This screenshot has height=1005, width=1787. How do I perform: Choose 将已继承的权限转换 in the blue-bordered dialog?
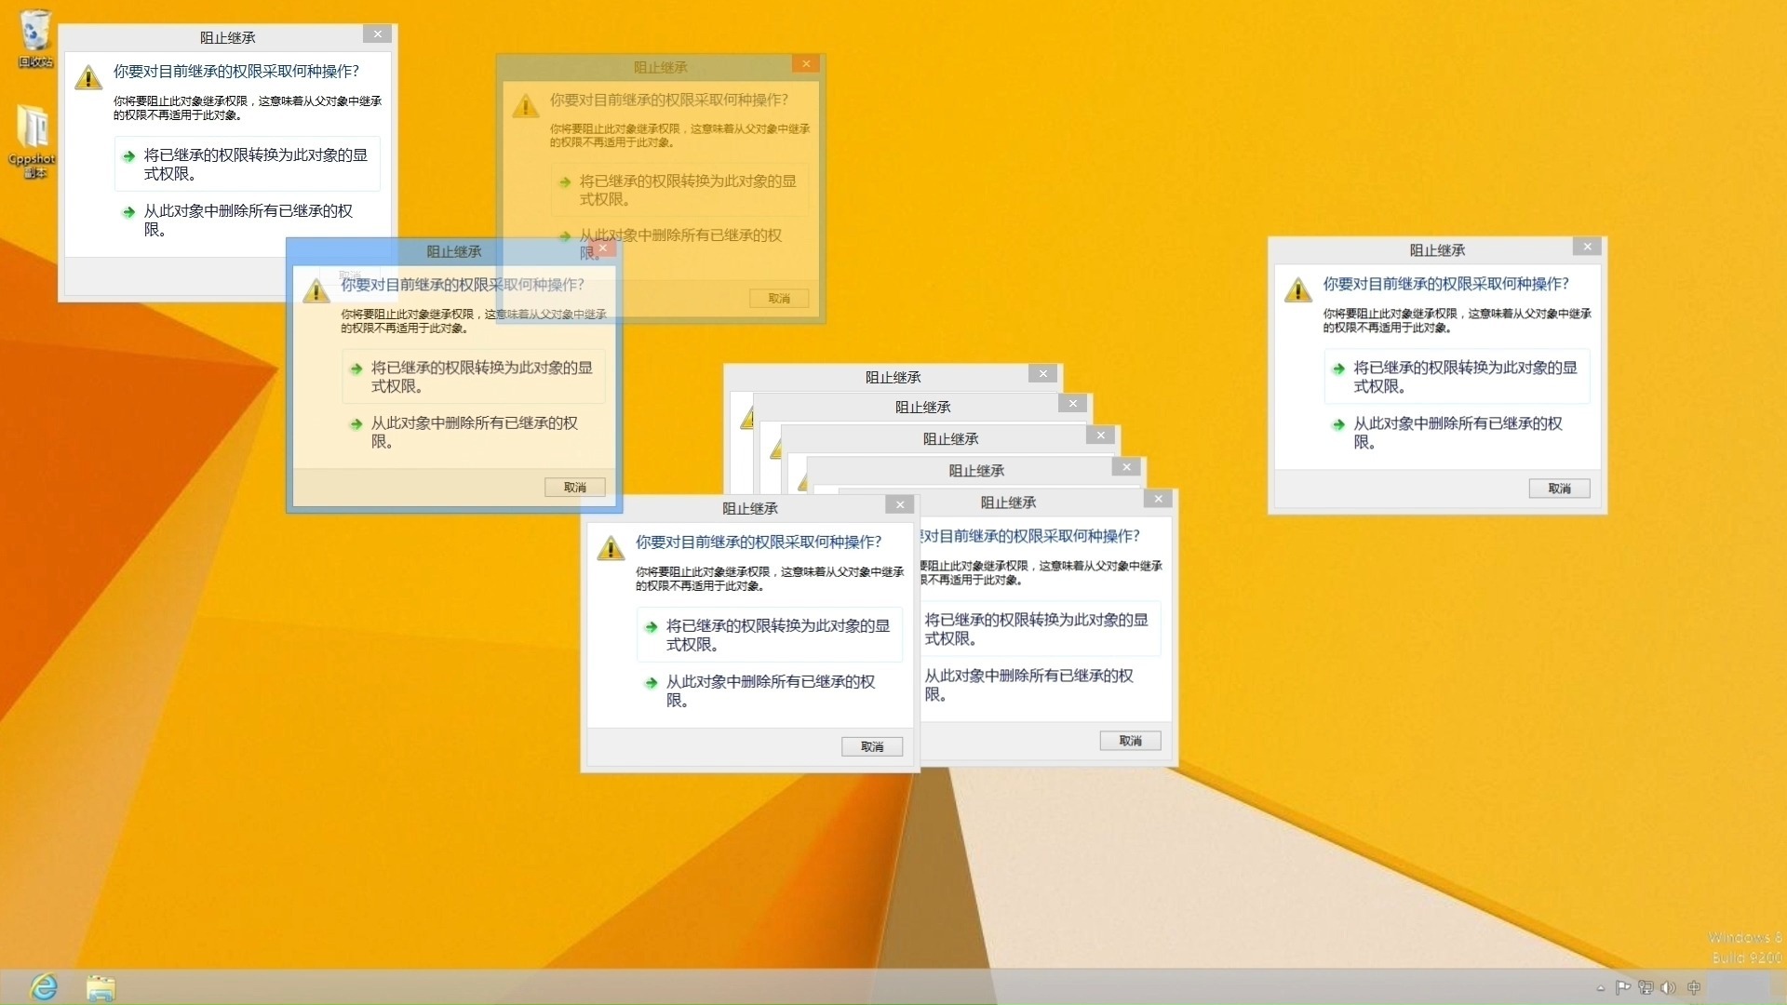(475, 376)
